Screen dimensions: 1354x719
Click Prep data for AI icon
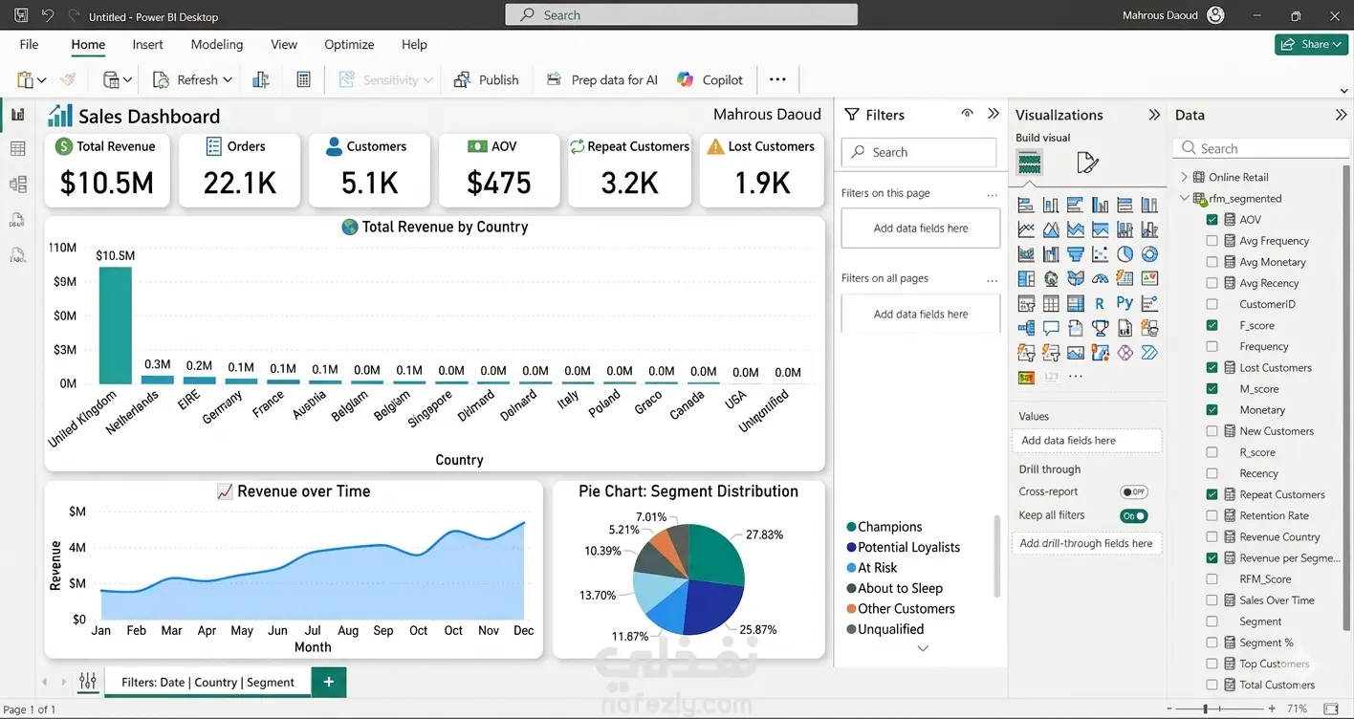tap(554, 80)
